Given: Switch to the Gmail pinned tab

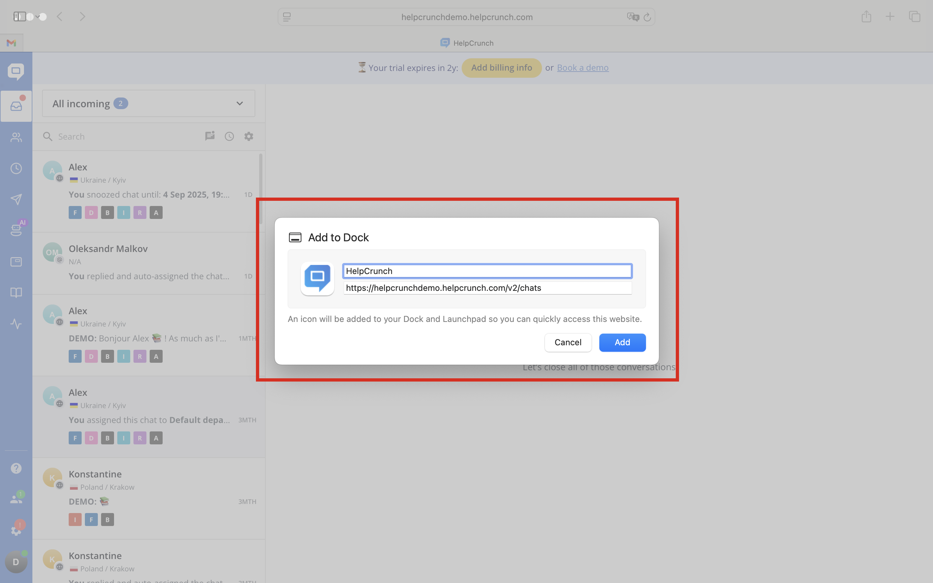Looking at the screenshot, I should point(12,43).
